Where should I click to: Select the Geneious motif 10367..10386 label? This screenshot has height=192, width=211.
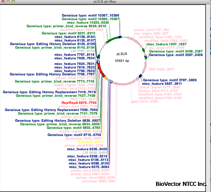pyautogui.click(x=90, y=16)
